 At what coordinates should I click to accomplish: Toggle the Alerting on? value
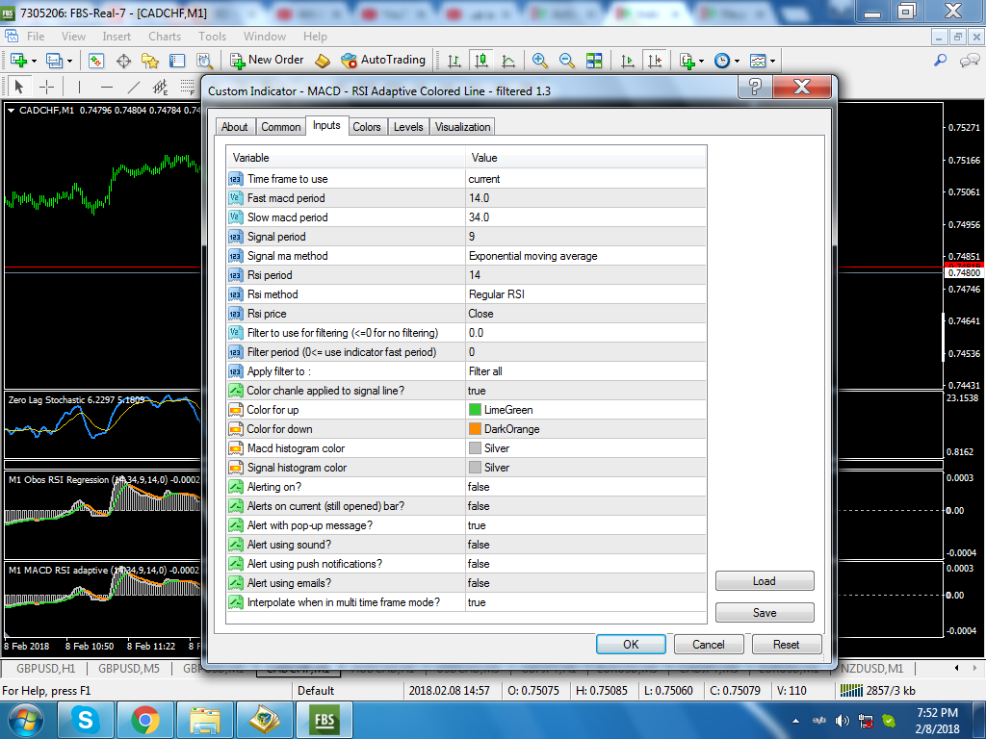tap(585, 487)
